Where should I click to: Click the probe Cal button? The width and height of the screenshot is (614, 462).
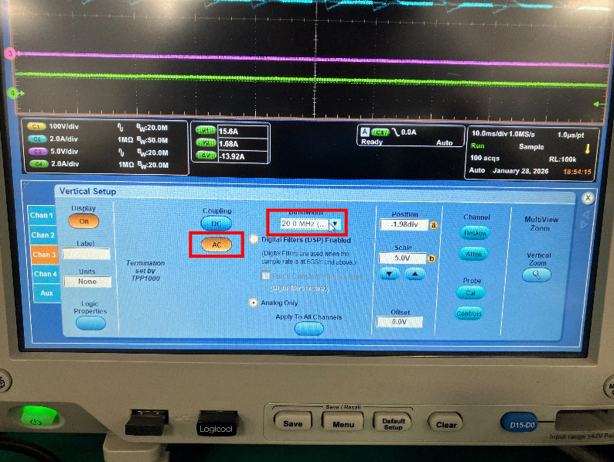tap(470, 293)
